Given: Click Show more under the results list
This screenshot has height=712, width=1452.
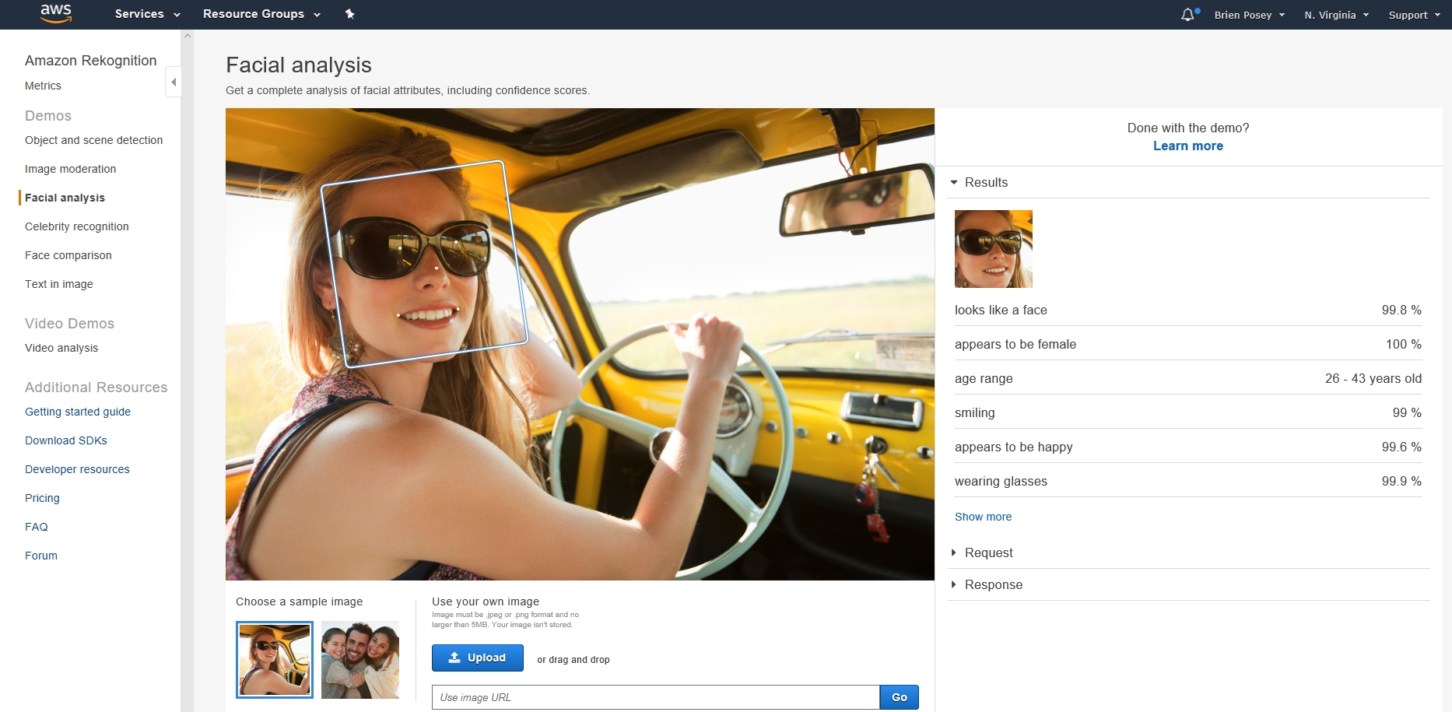Looking at the screenshot, I should pos(983,516).
